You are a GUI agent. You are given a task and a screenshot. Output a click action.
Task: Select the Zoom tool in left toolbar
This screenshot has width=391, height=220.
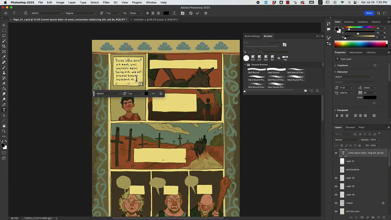4,131
